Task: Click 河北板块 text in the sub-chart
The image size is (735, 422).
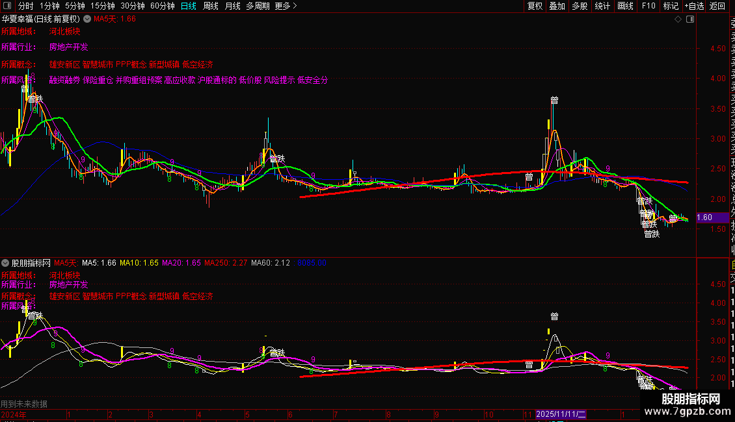Action: tap(64, 275)
